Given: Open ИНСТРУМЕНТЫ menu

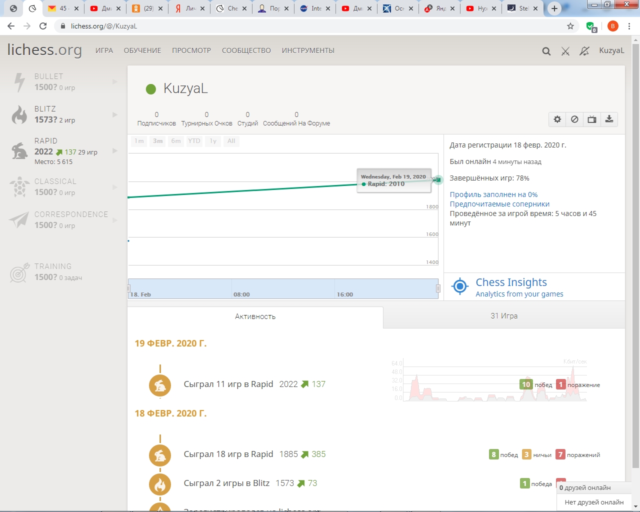Looking at the screenshot, I should click(308, 50).
